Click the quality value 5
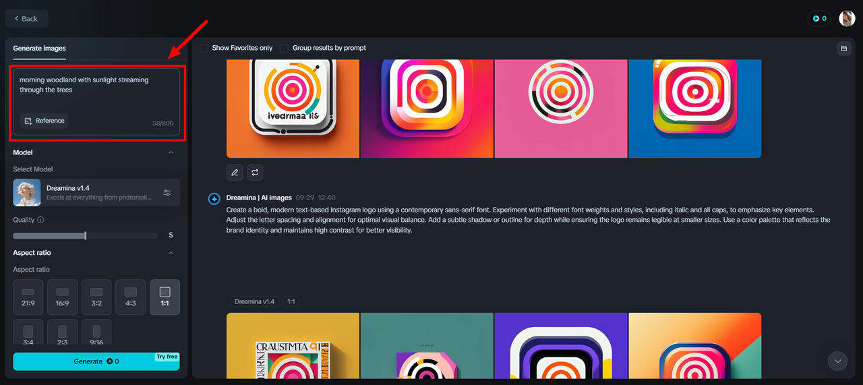 click(x=171, y=235)
